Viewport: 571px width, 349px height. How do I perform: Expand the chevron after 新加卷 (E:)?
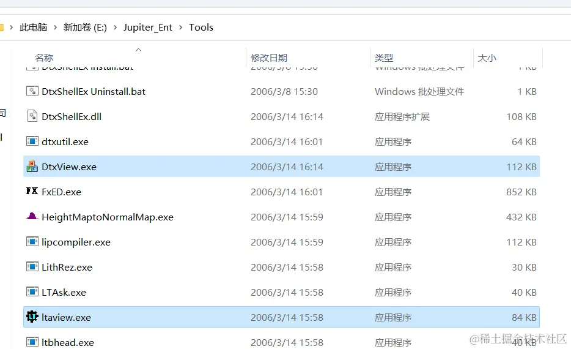pos(115,28)
